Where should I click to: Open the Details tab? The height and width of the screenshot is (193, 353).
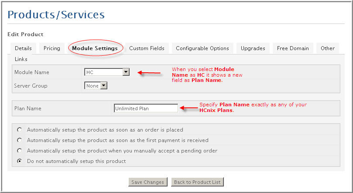[x=23, y=48]
